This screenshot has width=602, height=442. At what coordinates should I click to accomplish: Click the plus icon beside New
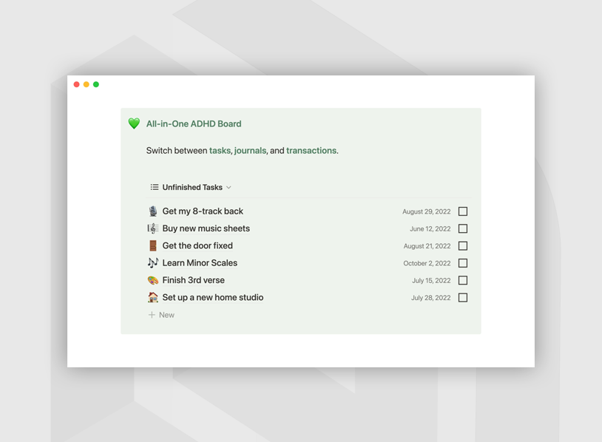tap(152, 315)
